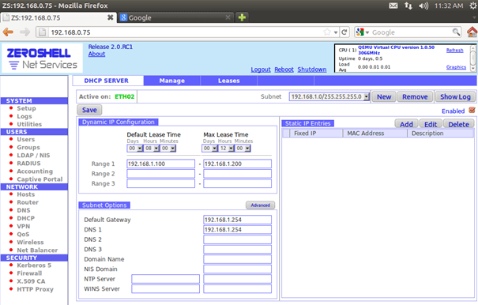Click the MAC Address column header

[375, 134]
